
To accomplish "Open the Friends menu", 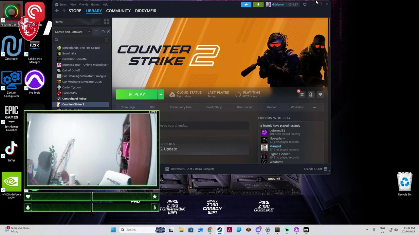I will coord(83,5).
